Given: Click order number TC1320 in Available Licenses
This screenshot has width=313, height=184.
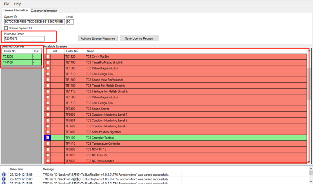Looking at the screenshot, I should click(x=71, y=57).
